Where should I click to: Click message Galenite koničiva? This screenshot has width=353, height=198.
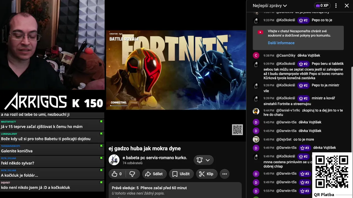point(17,151)
